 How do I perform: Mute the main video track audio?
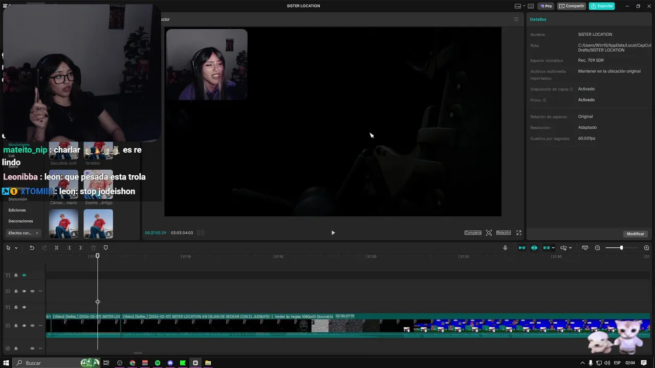32,326
